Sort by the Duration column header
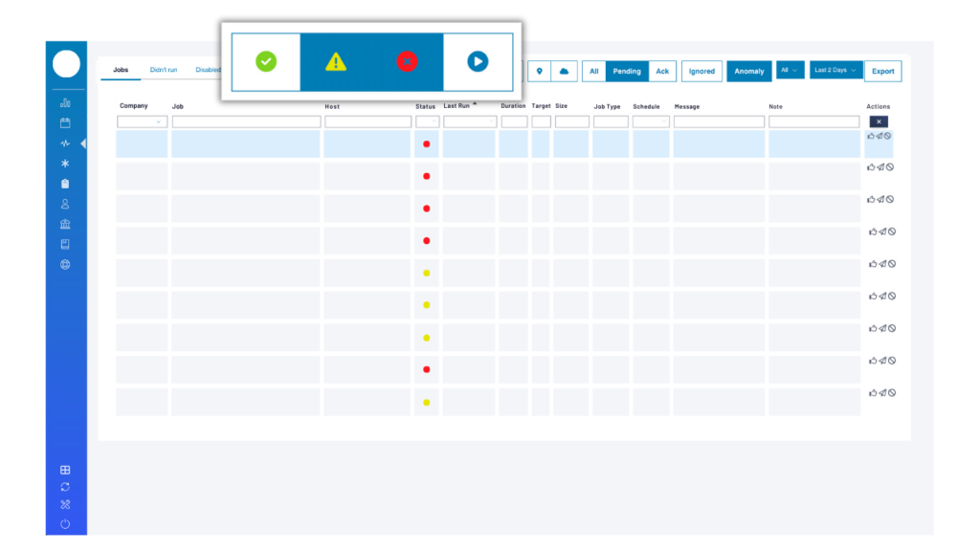980x551 pixels. point(513,106)
